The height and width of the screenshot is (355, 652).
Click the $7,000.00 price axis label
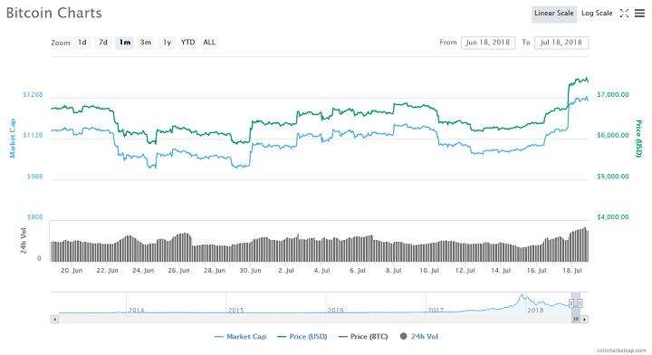click(x=613, y=95)
